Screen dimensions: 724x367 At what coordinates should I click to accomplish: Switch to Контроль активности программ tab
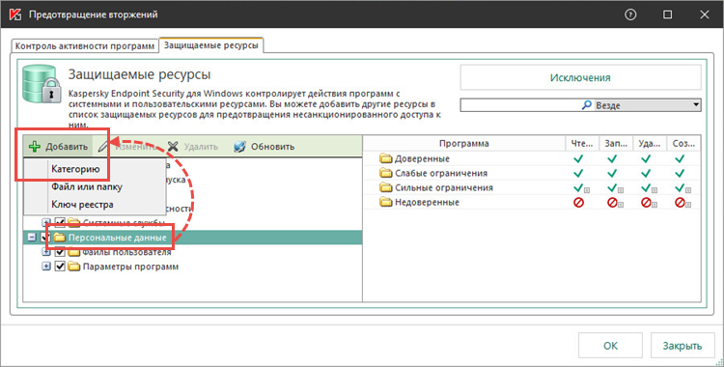tap(85, 46)
